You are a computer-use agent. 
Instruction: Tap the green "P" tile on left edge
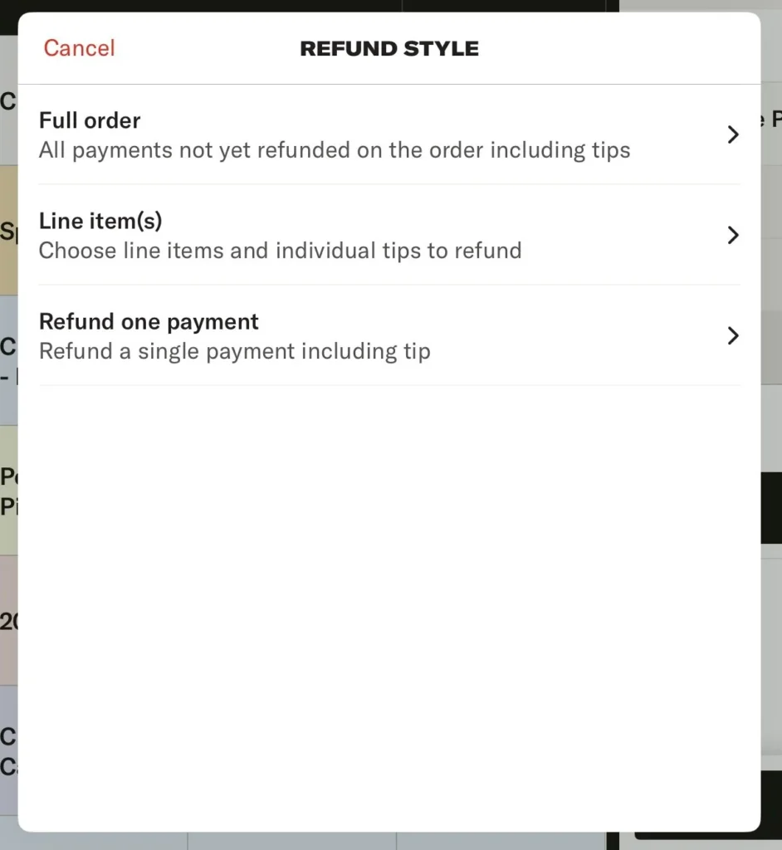(x=8, y=490)
